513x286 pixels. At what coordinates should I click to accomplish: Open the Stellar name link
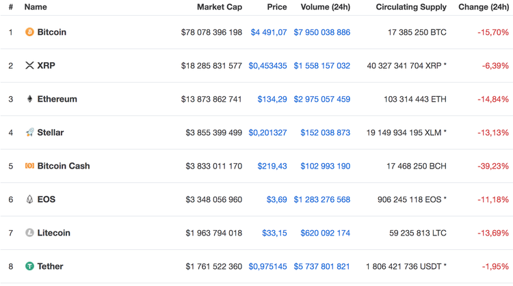click(x=51, y=132)
